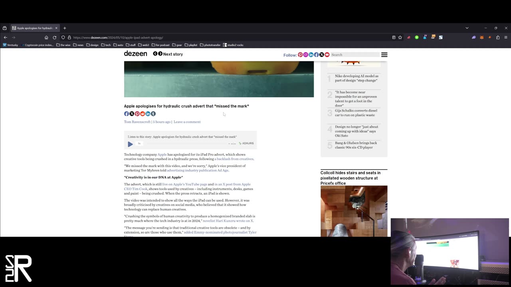Follow dezeen on LinkedIn in header
Viewport: 511px width, 287px height.
(x=311, y=55)
